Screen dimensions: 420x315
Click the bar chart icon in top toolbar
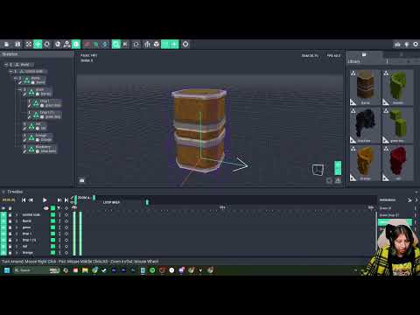tap(147, 45)
